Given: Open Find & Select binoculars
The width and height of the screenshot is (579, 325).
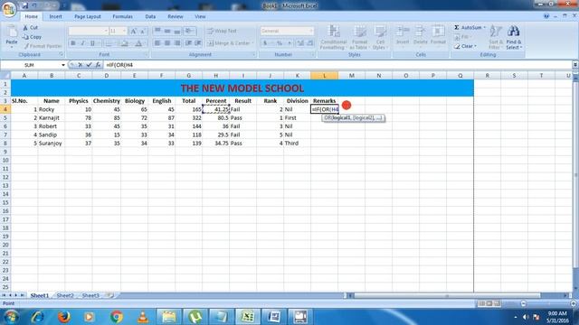Looking at the screenshot, I should coord(514,37).
